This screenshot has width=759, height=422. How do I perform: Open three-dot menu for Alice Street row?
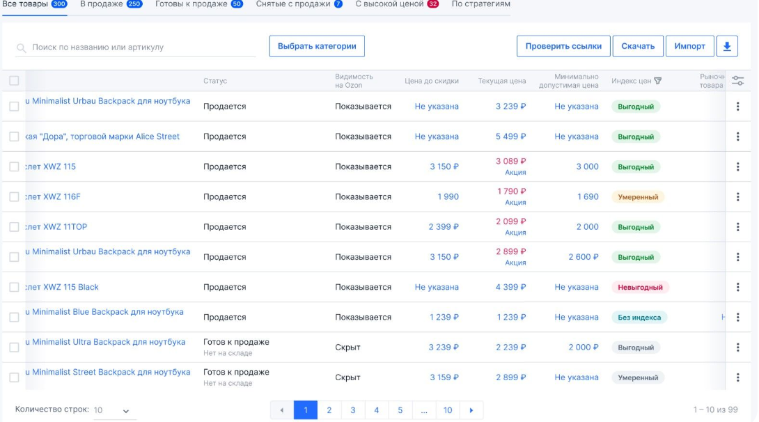[738, 137]
